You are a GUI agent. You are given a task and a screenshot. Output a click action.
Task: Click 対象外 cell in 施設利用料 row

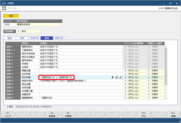pyautogui.click(x=157, y=81)
